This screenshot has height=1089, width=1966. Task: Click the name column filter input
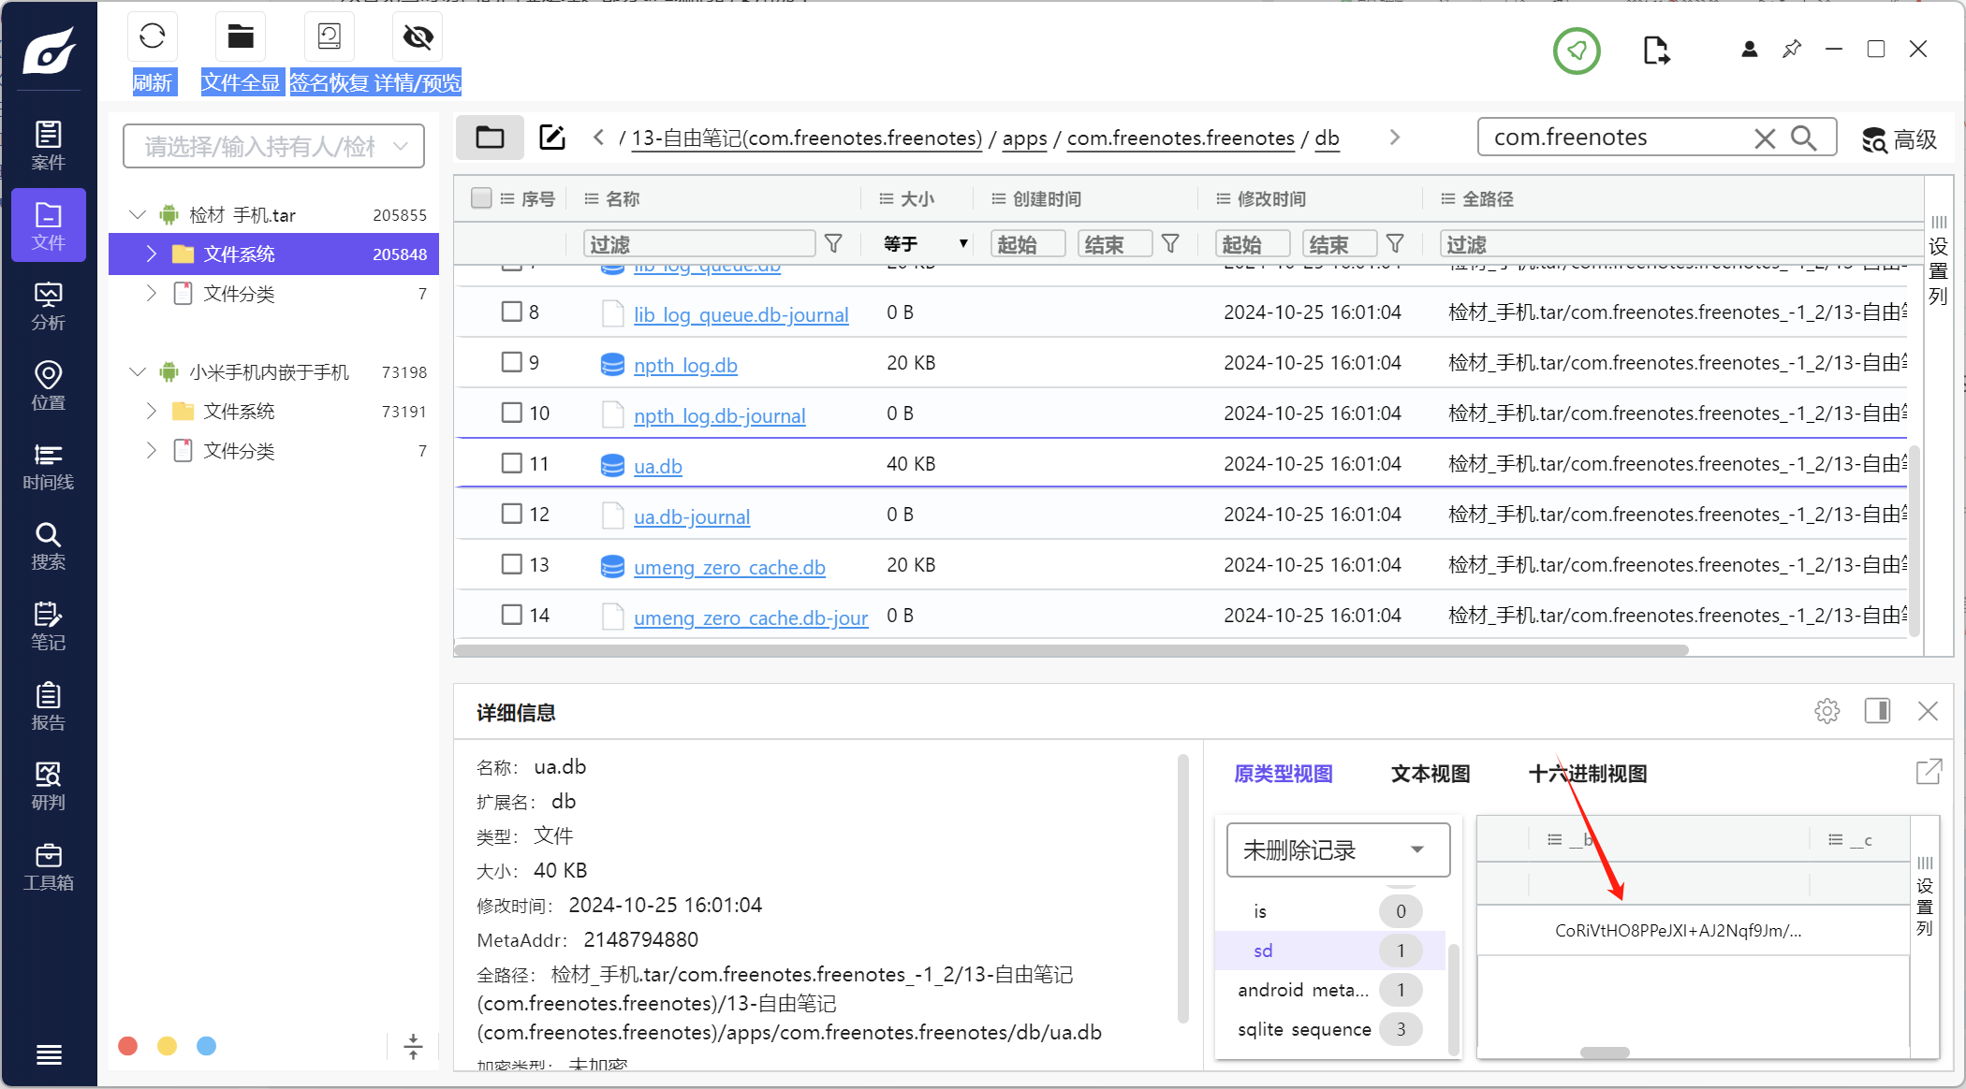(x=698, y=244)
